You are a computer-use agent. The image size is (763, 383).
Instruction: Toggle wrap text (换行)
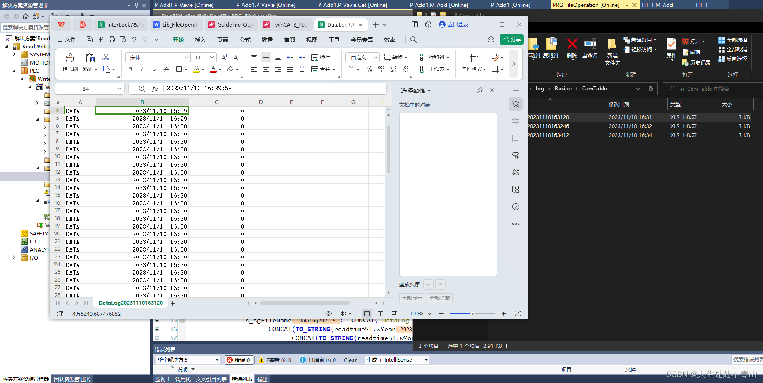click(x=321, y=57)
